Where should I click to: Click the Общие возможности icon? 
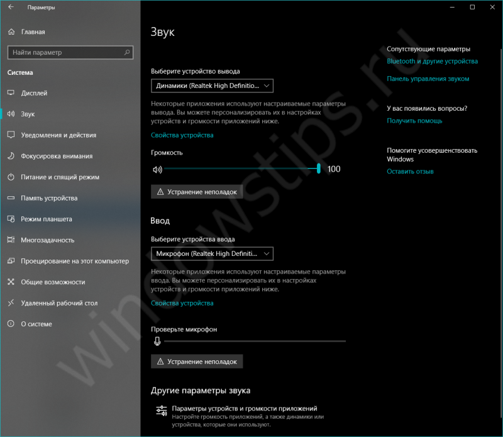(x=11, y=282)
